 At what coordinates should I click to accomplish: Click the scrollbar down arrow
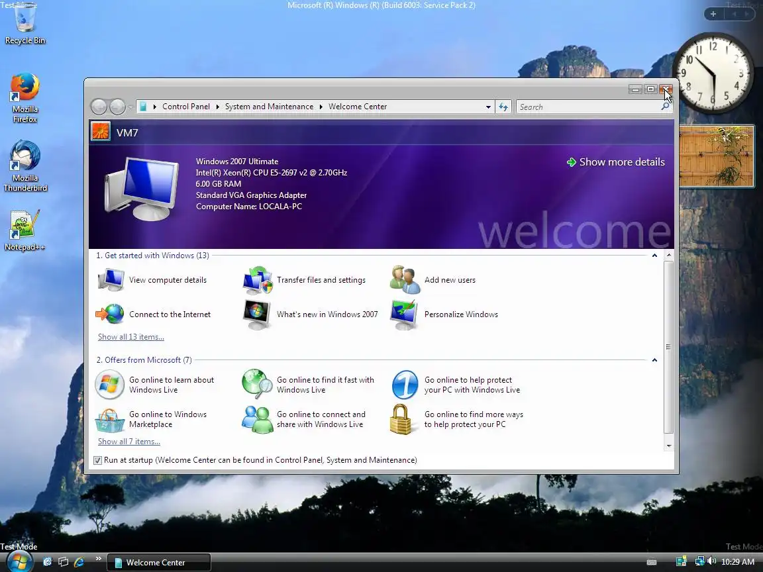[x=668, y=446]
